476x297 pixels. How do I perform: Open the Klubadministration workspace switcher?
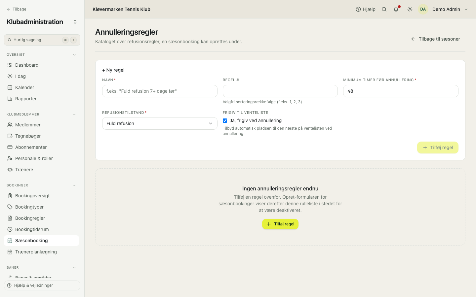pos(75,22)
